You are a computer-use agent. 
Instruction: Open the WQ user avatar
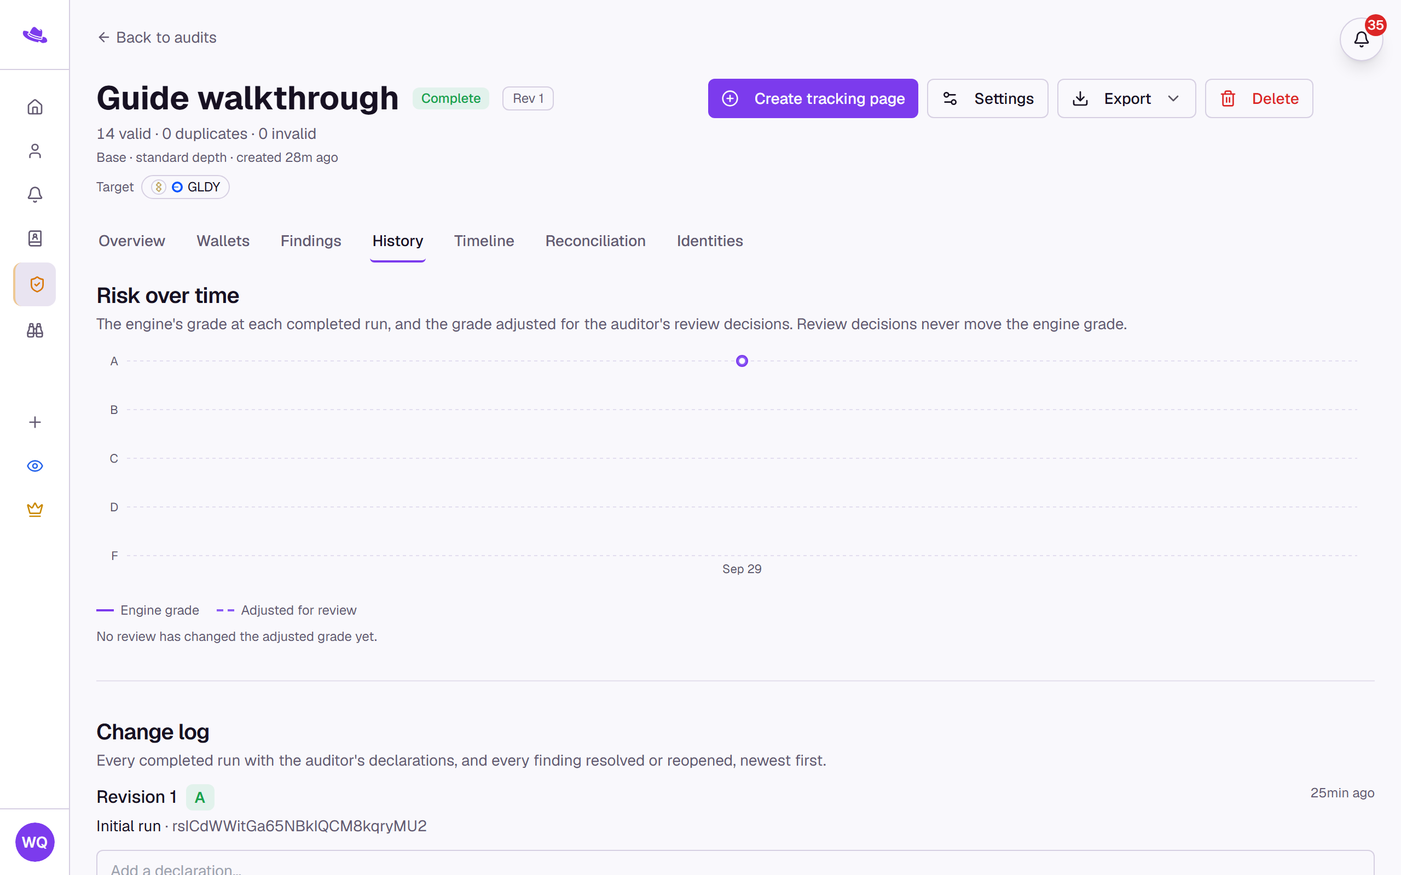coord(34,842)
